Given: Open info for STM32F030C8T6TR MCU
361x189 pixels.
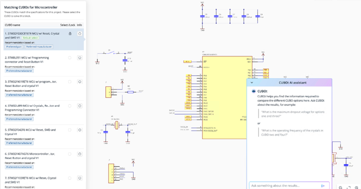Looking at the screenshot, I should point(80,34).
